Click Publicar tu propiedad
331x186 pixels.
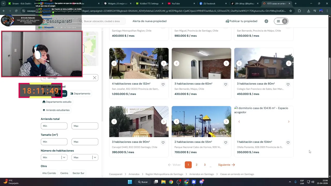pos(242,21)
